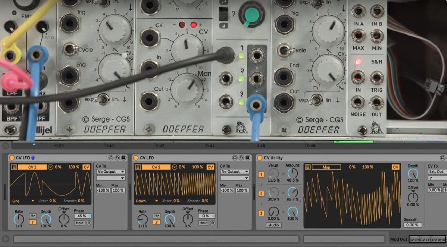
Task: Open second LFO No Output dropdown
Action: coord(235,172)
